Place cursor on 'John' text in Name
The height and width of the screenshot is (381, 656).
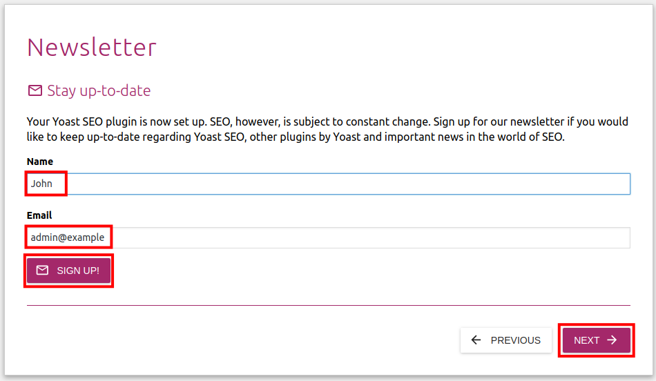coord(41,184)
